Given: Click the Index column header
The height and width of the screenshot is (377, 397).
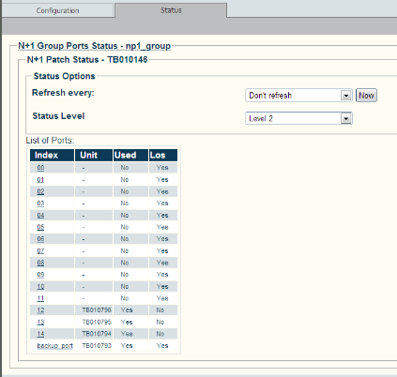Looking at the screenshot, I should click(x=53, y=155).
